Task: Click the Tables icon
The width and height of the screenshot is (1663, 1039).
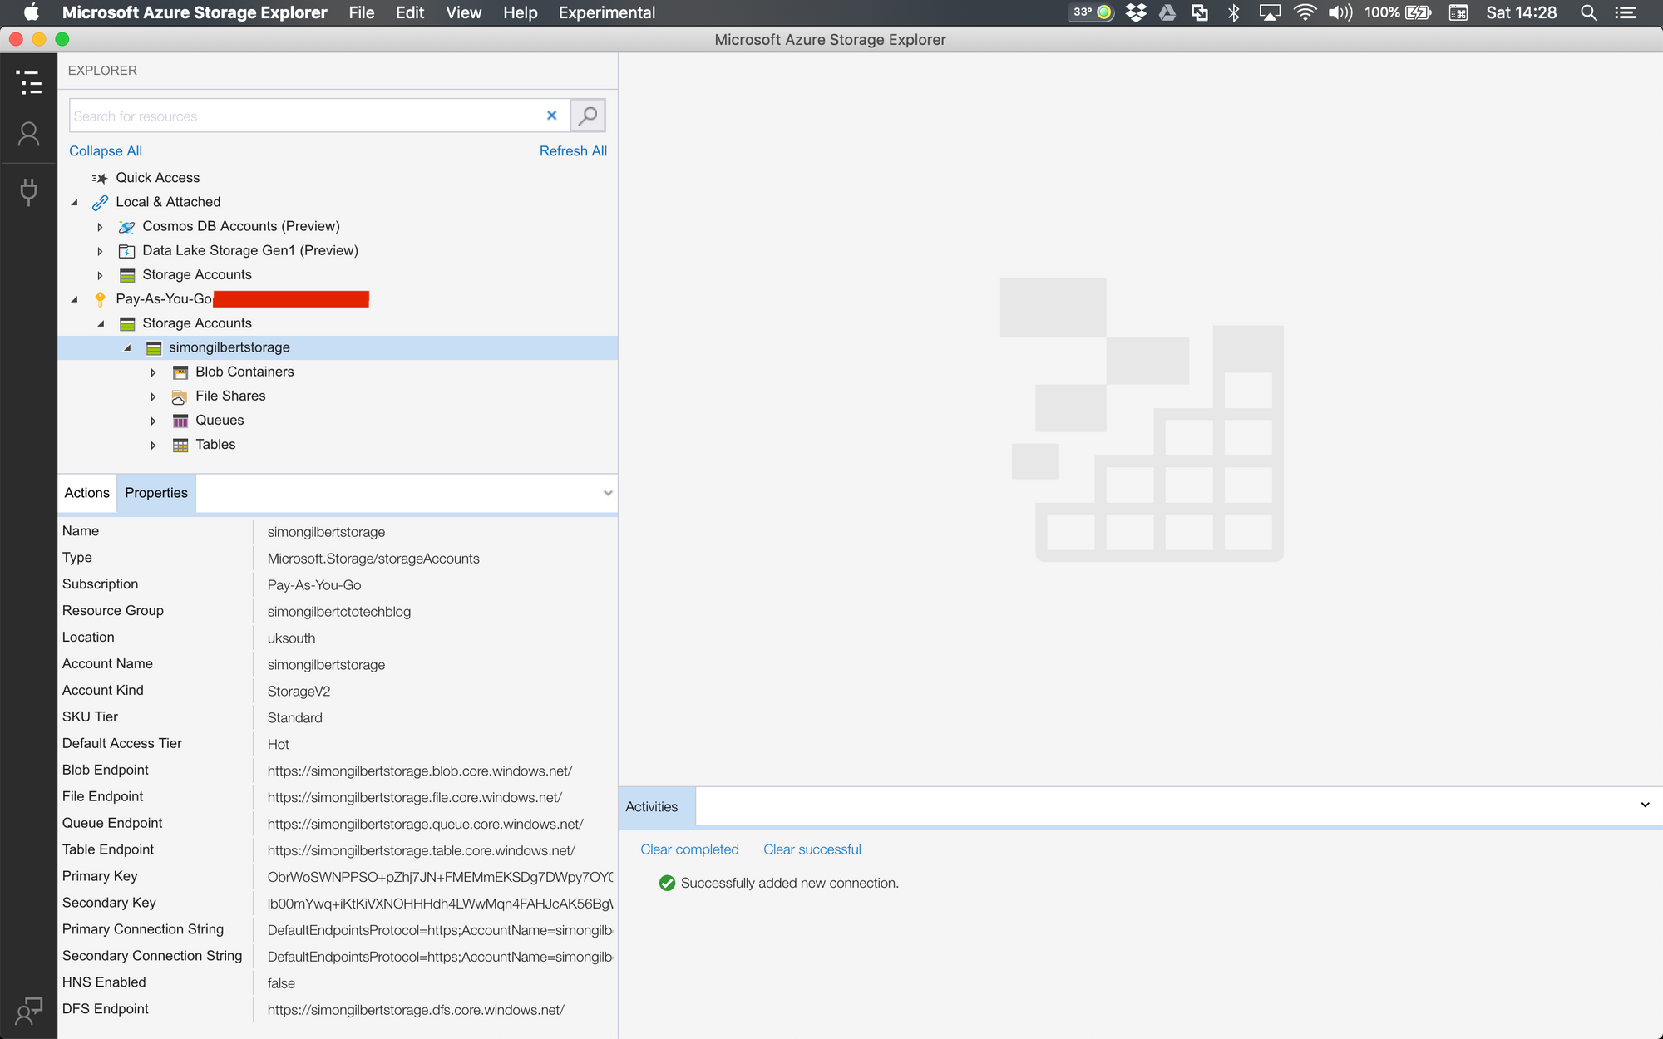Action: [180, 445]
